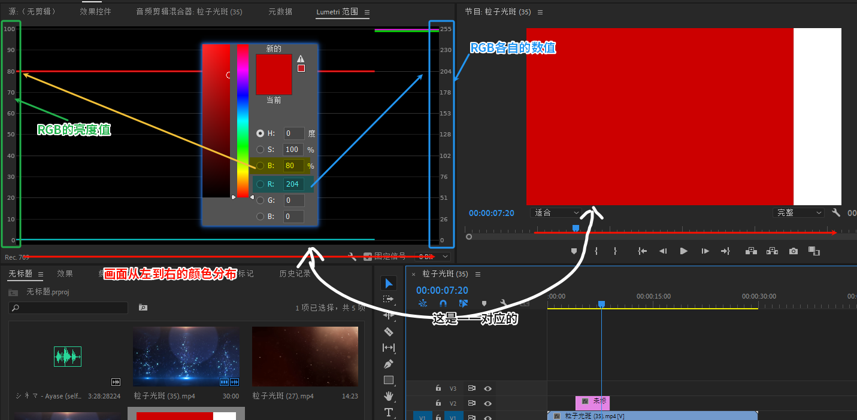Click Mark Out bracket button

tap(615, 251)
